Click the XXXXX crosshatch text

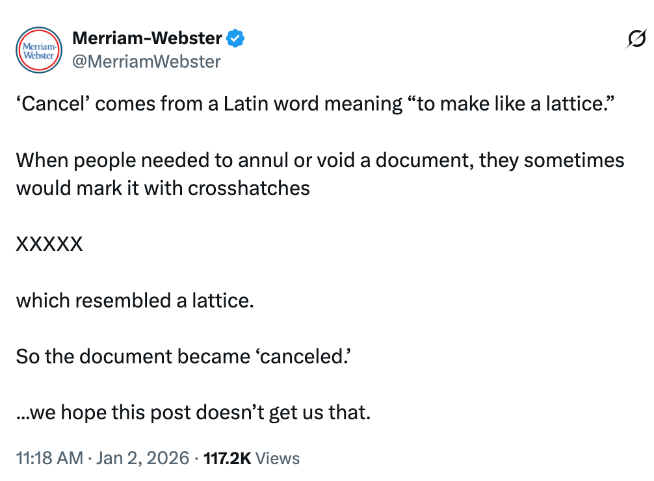pyautogui.click(x=49, y=244)
